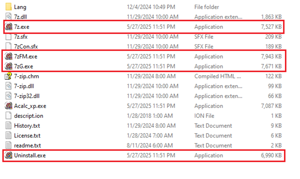Click the 7,087 KB size of Acalc_xp.exe
Screen dimensions: 300x179
pos(272,106)
